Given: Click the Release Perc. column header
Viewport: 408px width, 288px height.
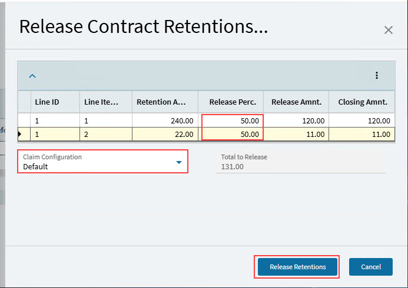Looking at the screenshot, I should pos(231,102).
